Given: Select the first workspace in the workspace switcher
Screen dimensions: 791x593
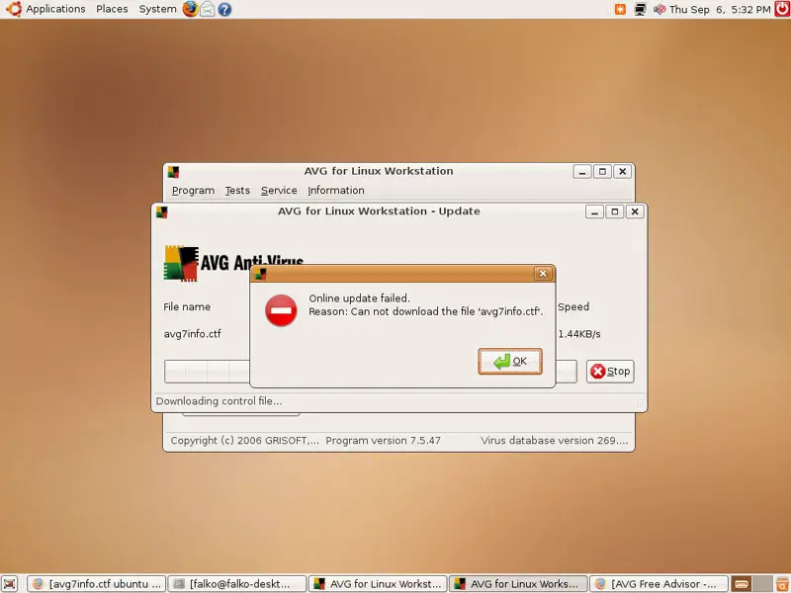Looking at the screenshot, I should tap(741, 584).
